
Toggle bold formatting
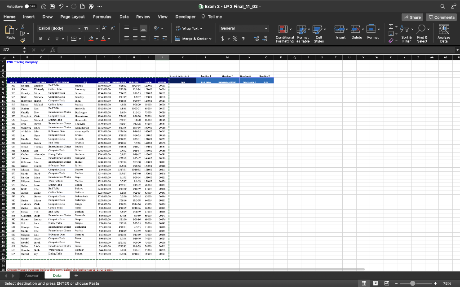[40, 39]
